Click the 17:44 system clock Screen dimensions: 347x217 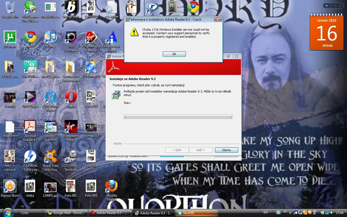click(340, 213)
